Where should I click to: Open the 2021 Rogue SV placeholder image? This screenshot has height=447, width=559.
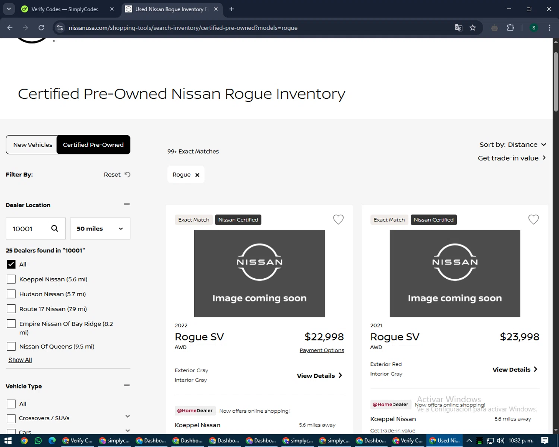[x=455, y=273]
